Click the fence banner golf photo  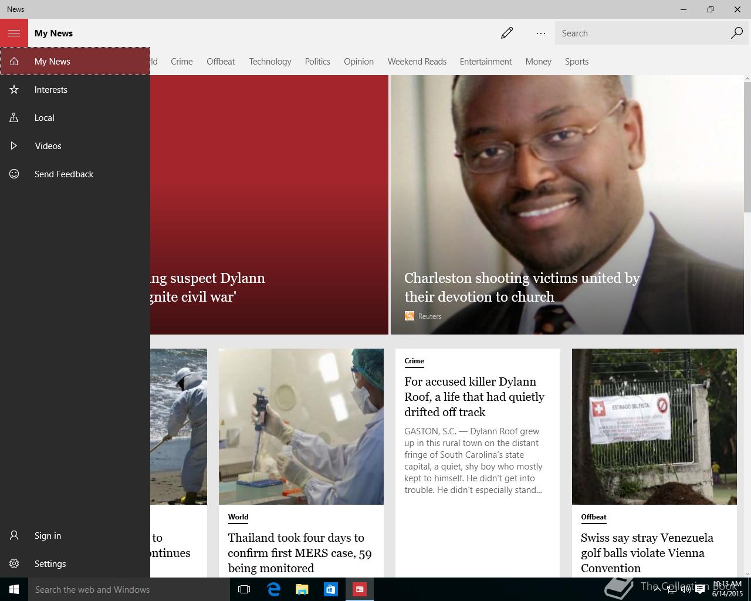(654, 427)
